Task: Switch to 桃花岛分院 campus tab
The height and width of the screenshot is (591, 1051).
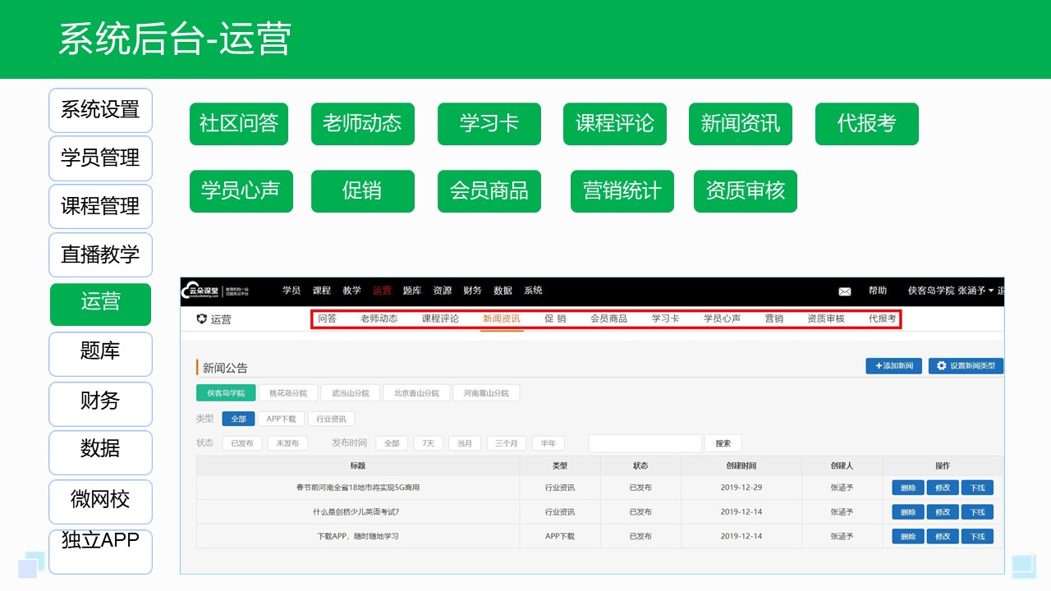Action: pyautogui.click(x=288, y=392)
